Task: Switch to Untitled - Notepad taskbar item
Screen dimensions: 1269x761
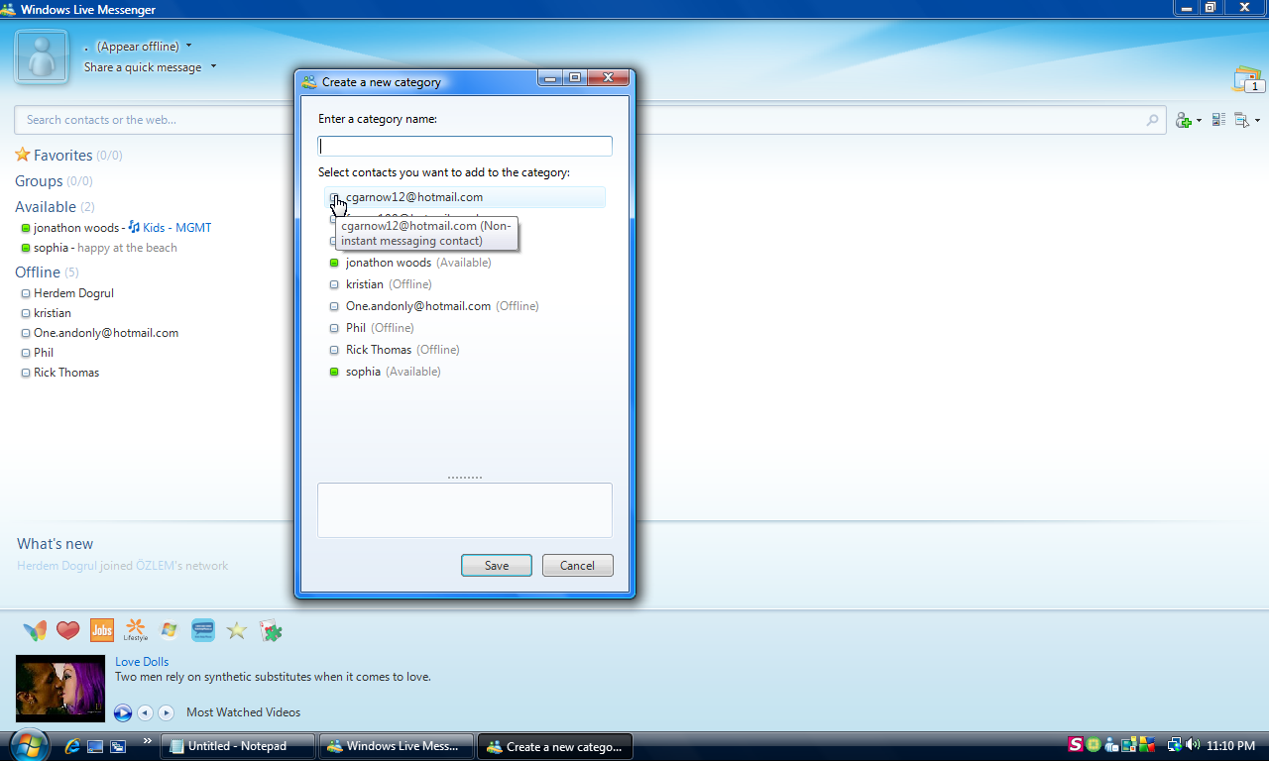Action: (238, 746)
